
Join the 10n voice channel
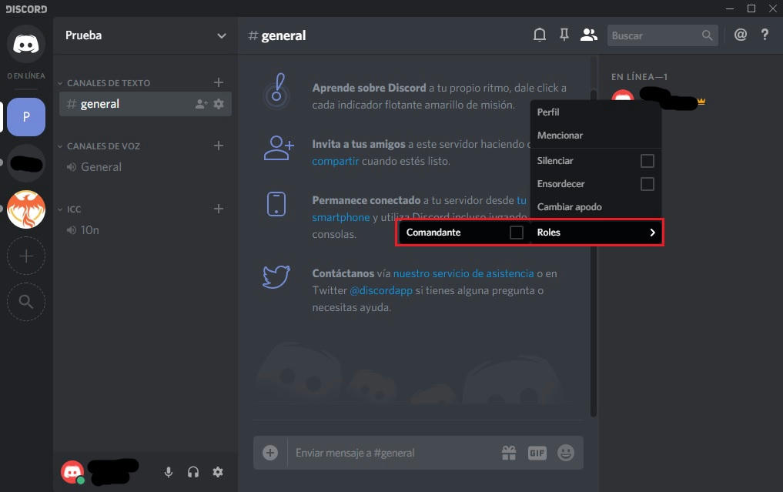point(146,230)
